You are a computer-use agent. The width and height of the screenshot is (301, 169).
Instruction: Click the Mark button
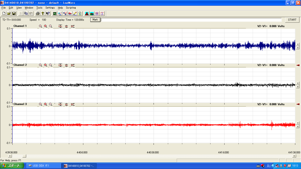(95, 20)
